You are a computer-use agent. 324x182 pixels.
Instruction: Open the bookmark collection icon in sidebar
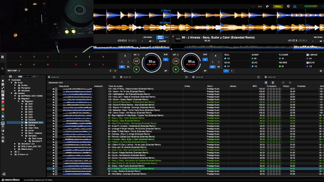click(x=3, y=81)
